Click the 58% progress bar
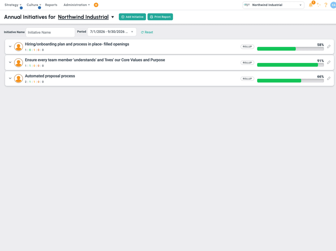Viewport: 336px width, 251px height. pyautogui.click(x=291, y=49)
